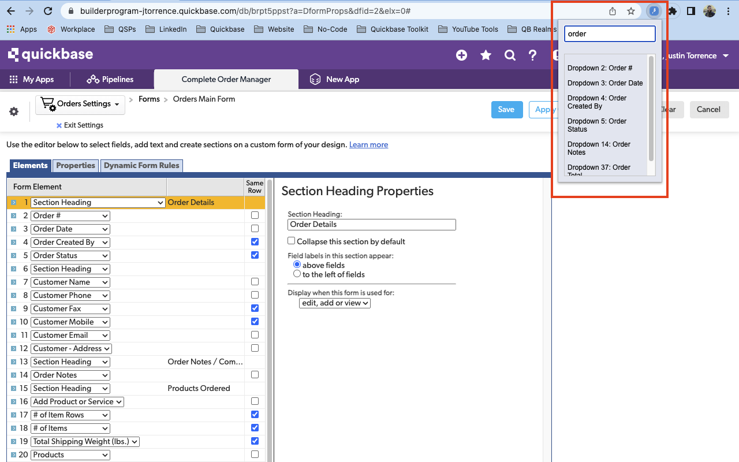Reload the page with browser refresh icon
Viewport: 739px width, 462px height.
coord(48,11)
